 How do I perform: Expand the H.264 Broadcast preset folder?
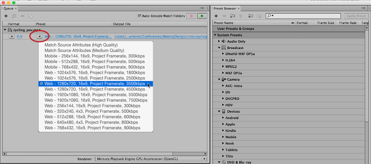[x=223, y=60]
